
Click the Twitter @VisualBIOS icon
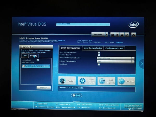tap(129, 109)
